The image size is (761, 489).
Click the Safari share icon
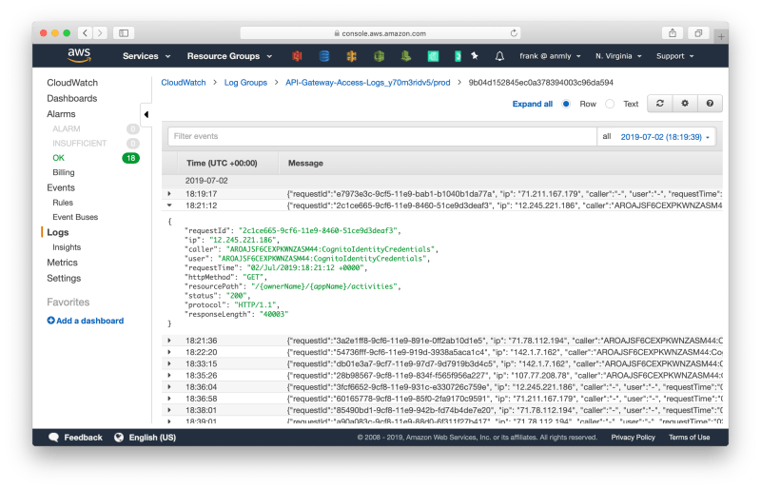673,33
